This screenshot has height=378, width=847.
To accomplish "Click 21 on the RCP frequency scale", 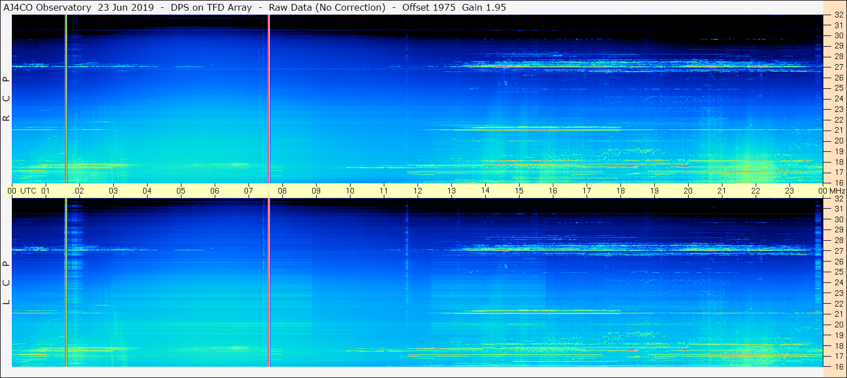I will point(839,130).
